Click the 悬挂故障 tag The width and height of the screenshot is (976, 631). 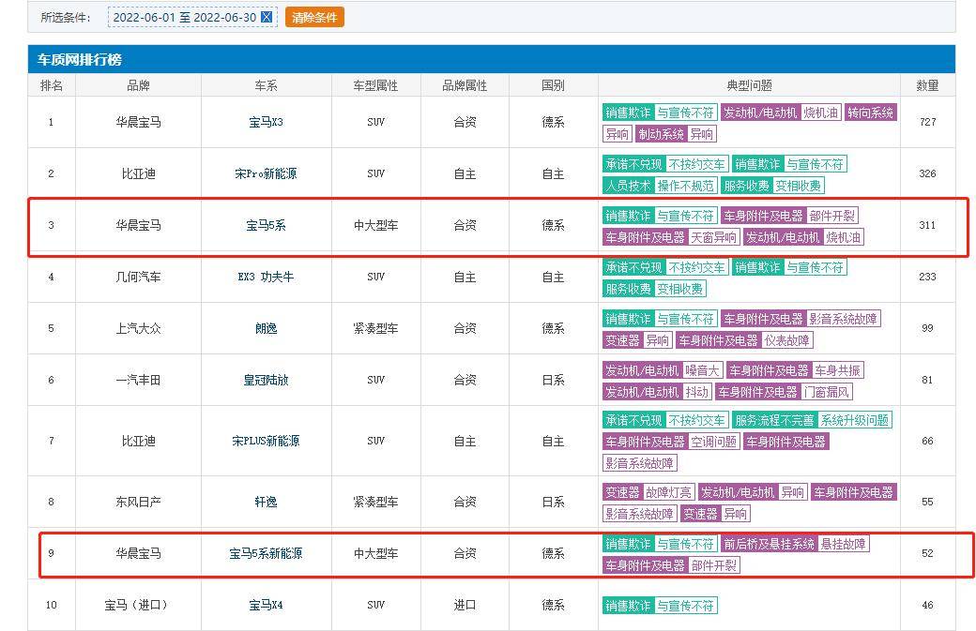pos(844,545)
